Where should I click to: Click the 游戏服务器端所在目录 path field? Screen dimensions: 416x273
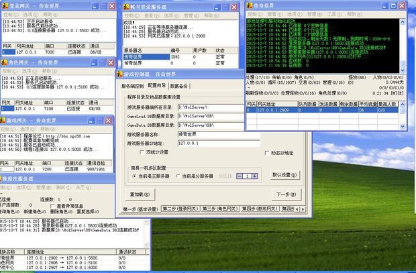click(211, 107)
